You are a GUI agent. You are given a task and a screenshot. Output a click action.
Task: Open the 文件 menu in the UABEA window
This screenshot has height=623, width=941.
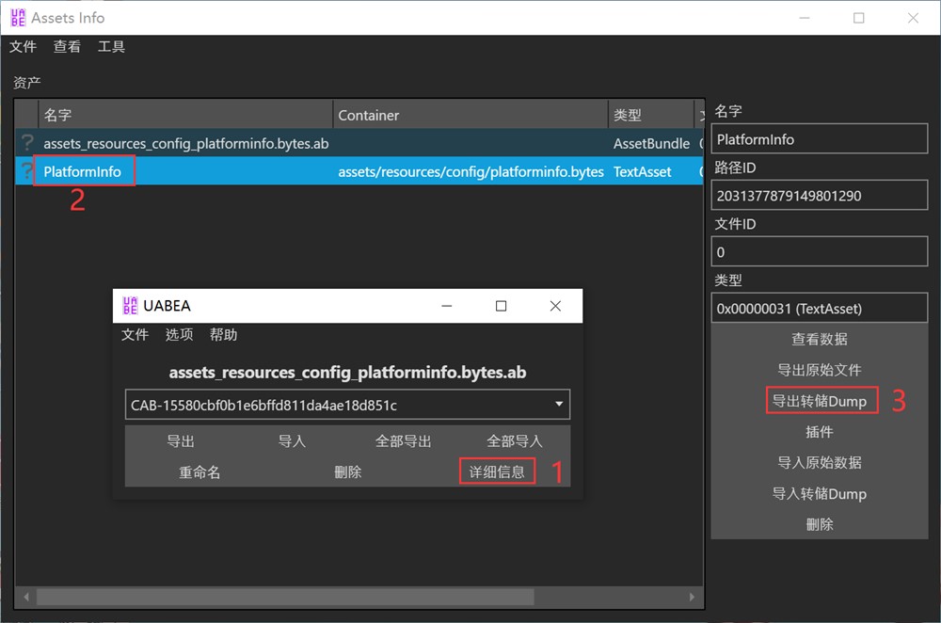[x=135, y=334]
